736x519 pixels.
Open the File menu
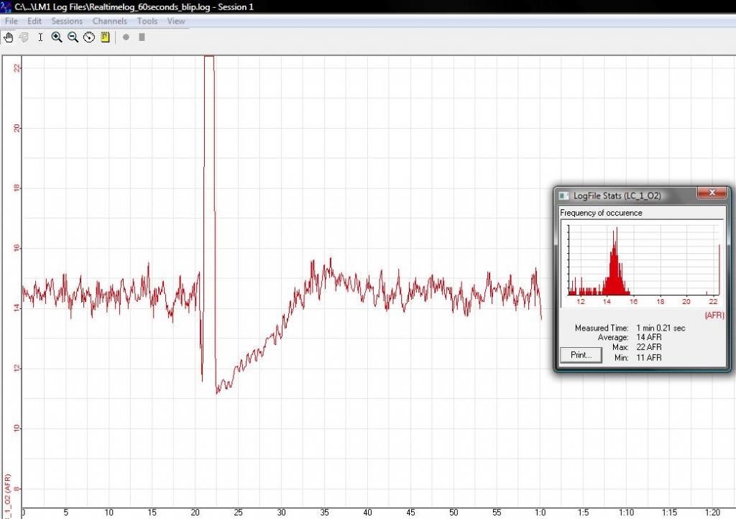coord(11,22)
